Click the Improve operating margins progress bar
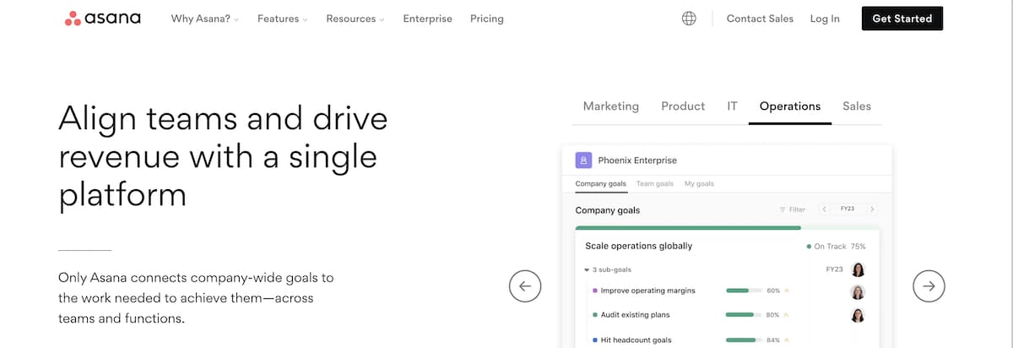 [743, 291]
